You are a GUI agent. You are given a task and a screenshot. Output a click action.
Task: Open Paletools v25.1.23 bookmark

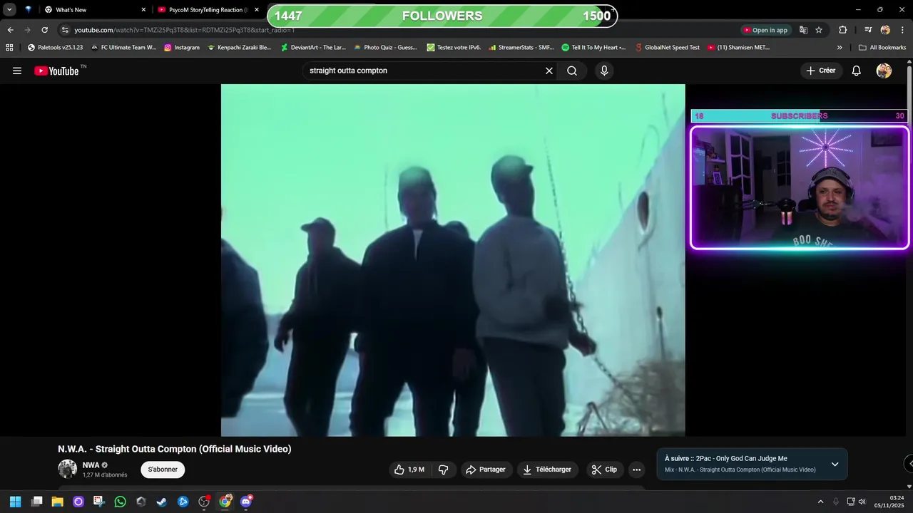point(55,48)
